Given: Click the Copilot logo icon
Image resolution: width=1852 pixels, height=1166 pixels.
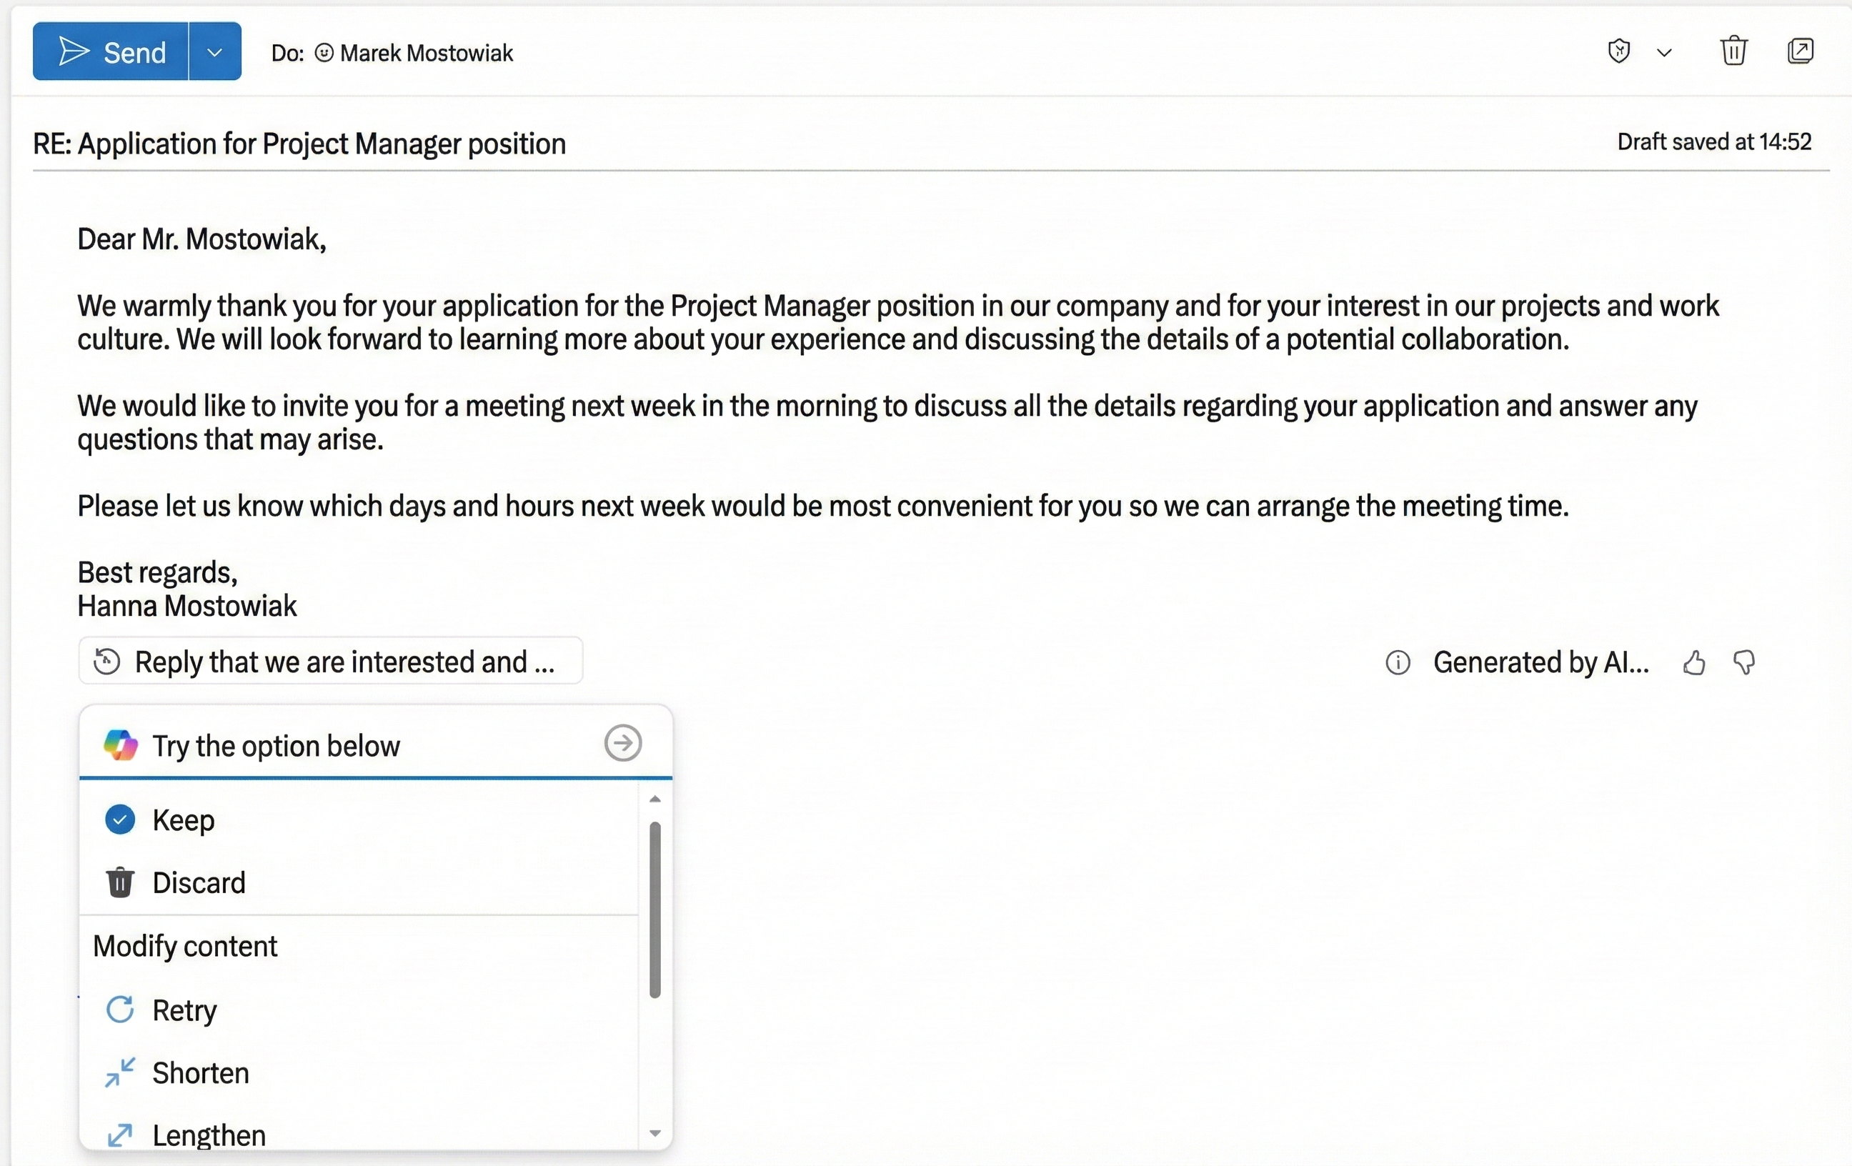Looking at the screenshot, I should click(121, 744).
